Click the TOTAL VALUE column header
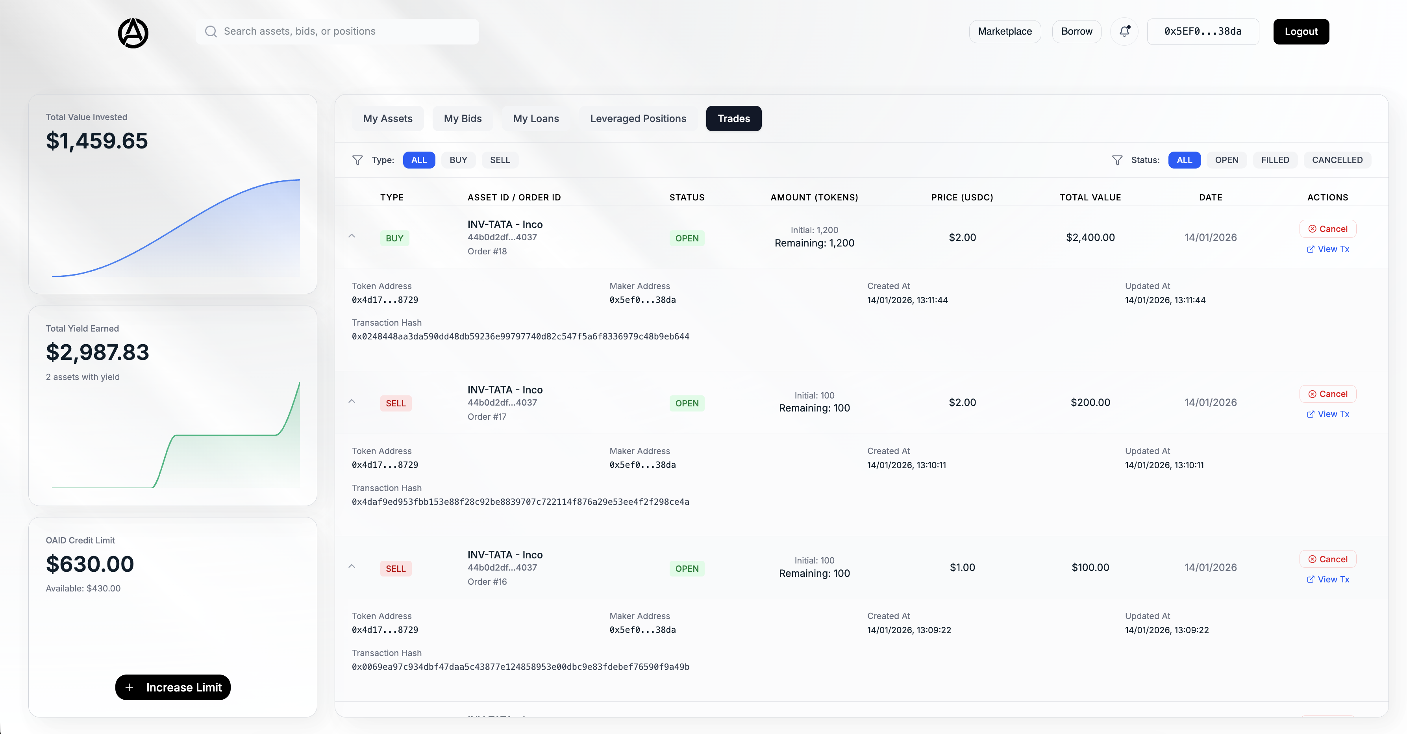Viewport: 1407px width, 734px height. click(x=1090, y=197)
